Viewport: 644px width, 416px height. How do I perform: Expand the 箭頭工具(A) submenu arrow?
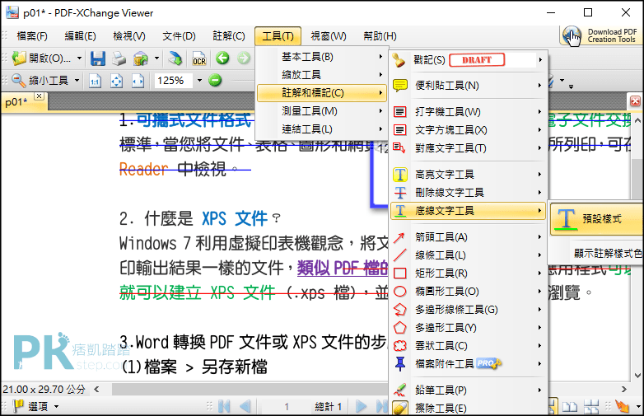pyautogui.click(x=539, y=237)
